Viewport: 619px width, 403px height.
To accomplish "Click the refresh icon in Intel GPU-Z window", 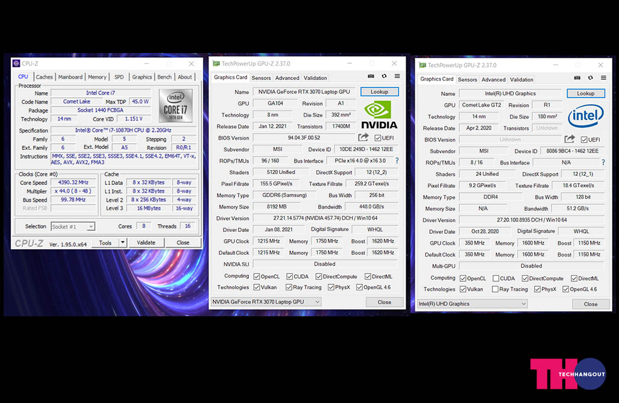I will [591, 78].
